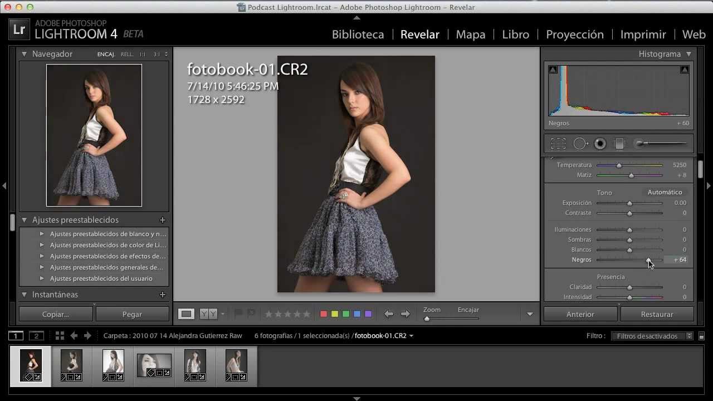Collapse the Navegador panel
This screenshot has height=401, width=713.
pos(25,54)
